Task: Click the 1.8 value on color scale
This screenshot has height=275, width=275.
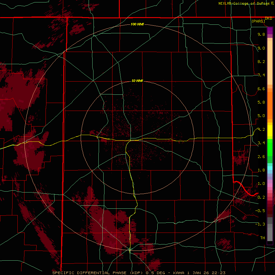Action: pyautogui.click(x=261, y=170)
